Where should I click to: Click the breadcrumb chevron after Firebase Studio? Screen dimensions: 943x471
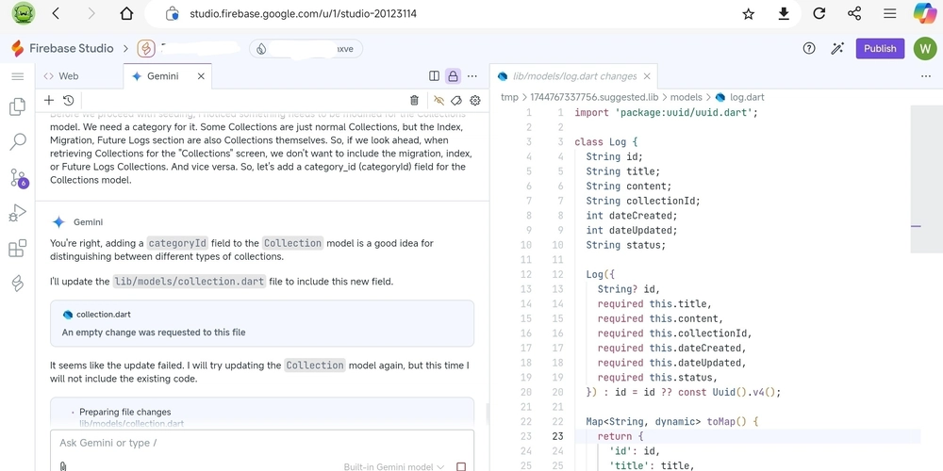tap(125, 49)
